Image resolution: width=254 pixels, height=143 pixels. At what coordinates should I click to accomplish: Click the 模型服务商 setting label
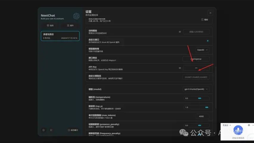pyautogui.click(x=94, y=49)
